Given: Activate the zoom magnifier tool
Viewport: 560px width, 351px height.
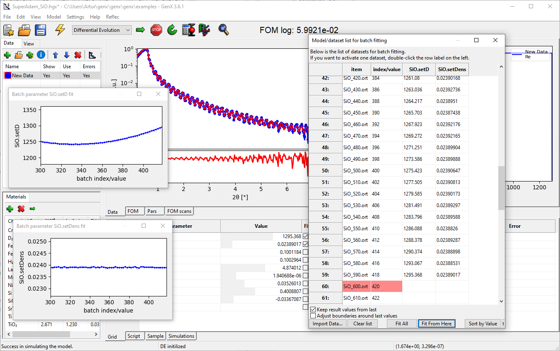Looking at the screenshot, I should pyautogui.click(x=224, y=30).
